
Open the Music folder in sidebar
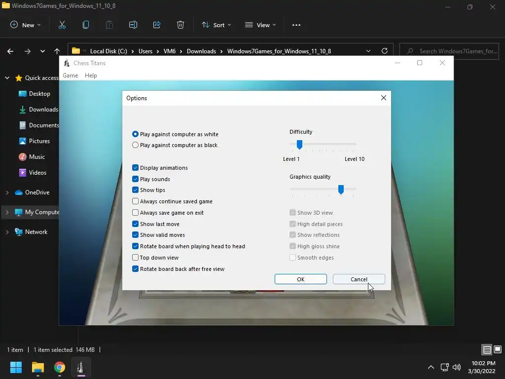[36, 156]
